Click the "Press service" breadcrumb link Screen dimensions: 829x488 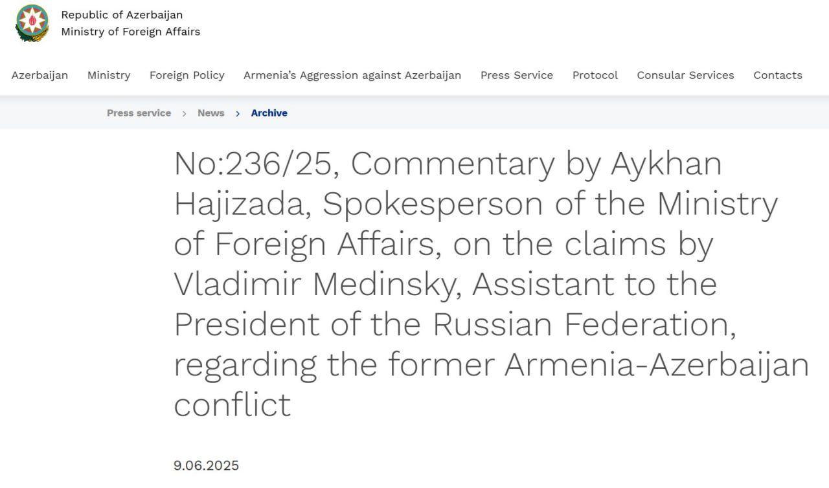tap(139, 113)
